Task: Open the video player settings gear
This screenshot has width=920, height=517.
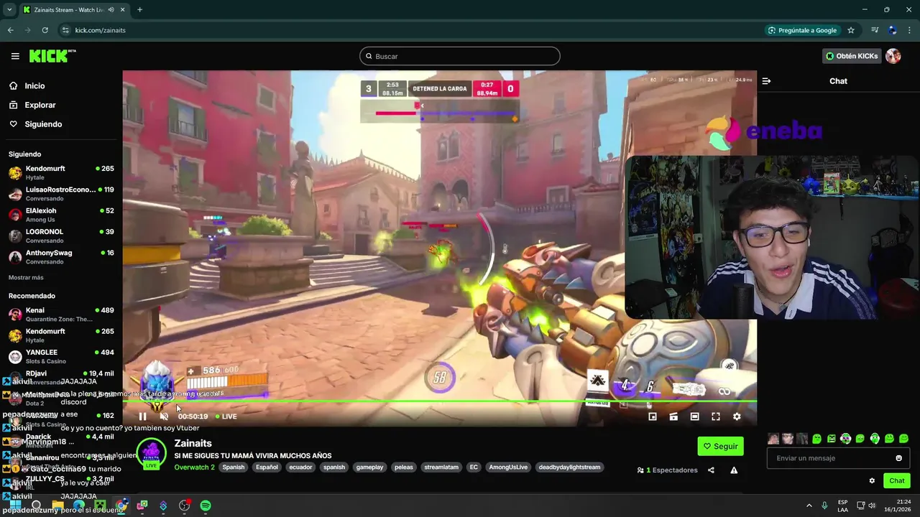Action: coord(737,416)
